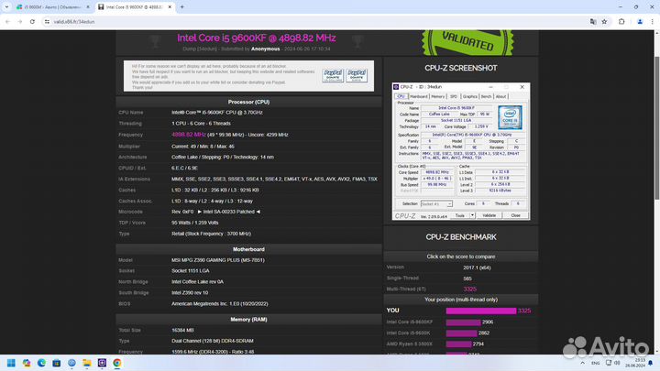Open the volume icon in the tray

click(x=617, y=363)
